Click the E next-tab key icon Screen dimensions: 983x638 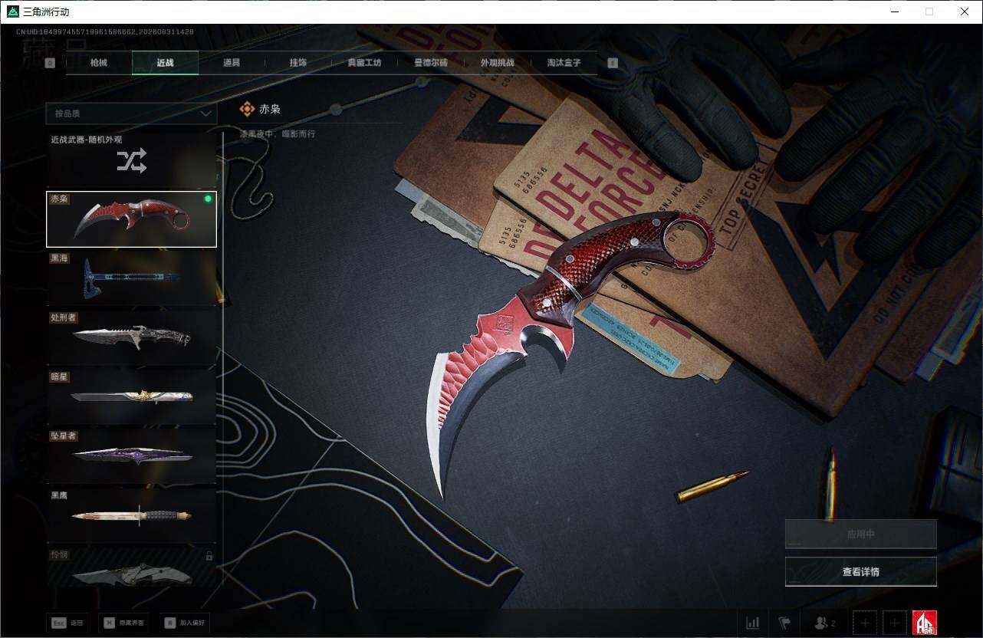click(x=613, y=63)
